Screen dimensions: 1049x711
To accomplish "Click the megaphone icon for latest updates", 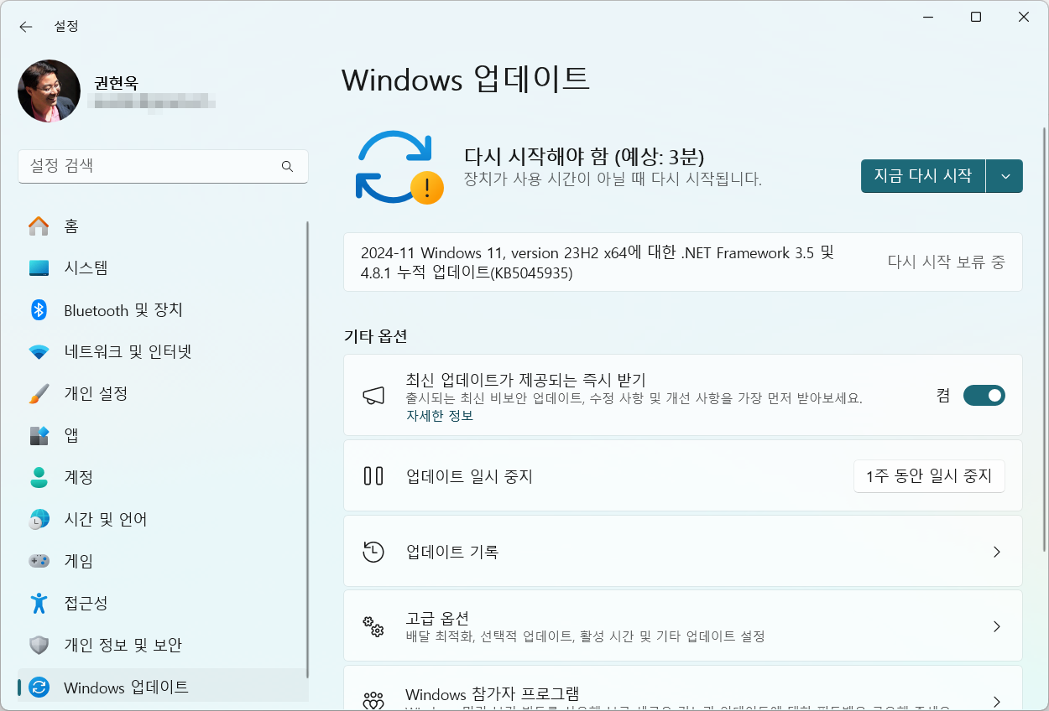I will [373, 396].
